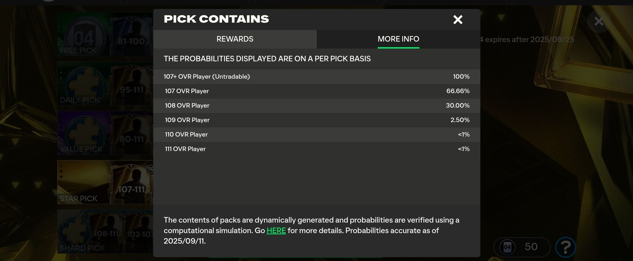Open the question mark help icon
The height and width of the screenshot is (261, 633).
[565, 247]
